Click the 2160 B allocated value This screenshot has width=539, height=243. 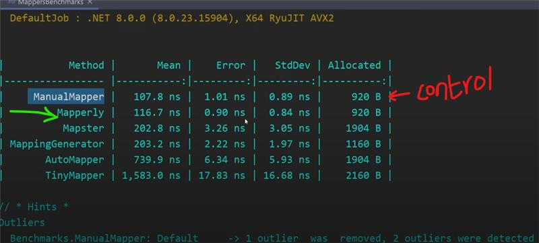pos(363,176)
